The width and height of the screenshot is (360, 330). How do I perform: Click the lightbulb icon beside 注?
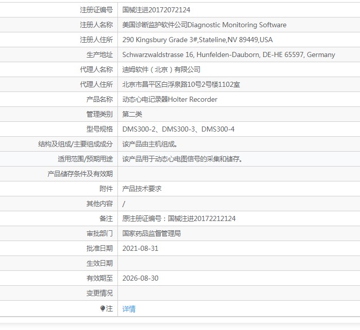[x=102, y=308]
